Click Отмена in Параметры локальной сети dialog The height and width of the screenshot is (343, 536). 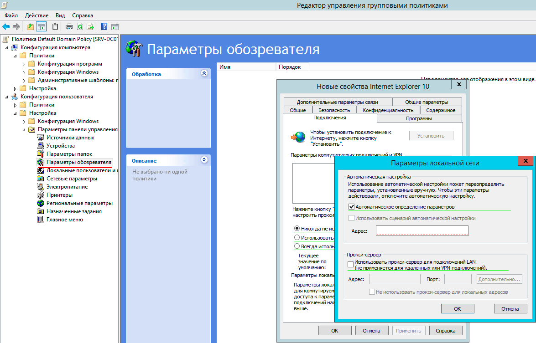pos(510,308)
